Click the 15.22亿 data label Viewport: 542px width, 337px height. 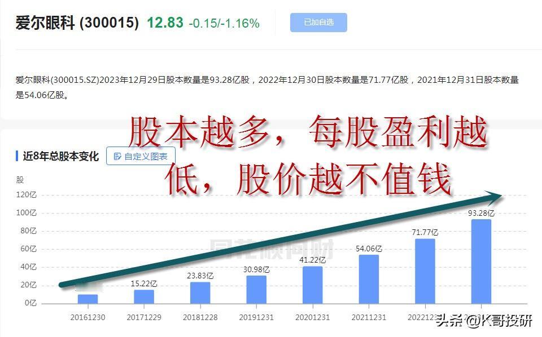point(144,283)
